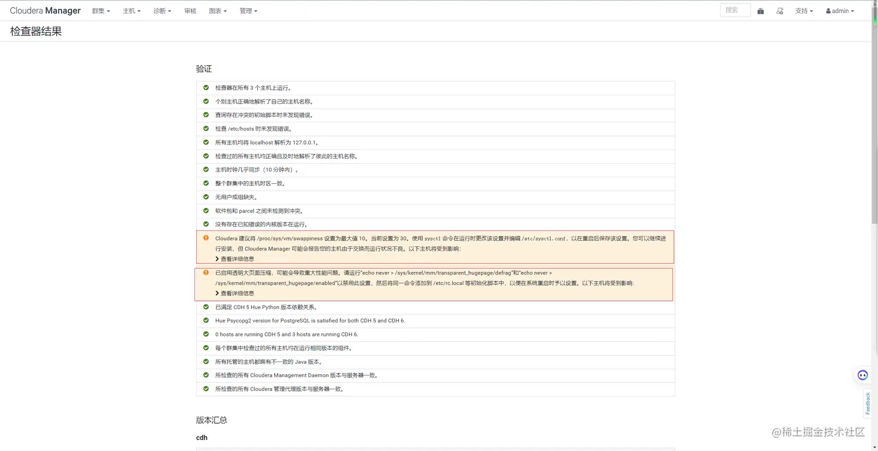The height and width of the screenshot is (451, 878).
Task: Click text 无用户或组缺失
Action: (x=236, y=197)
